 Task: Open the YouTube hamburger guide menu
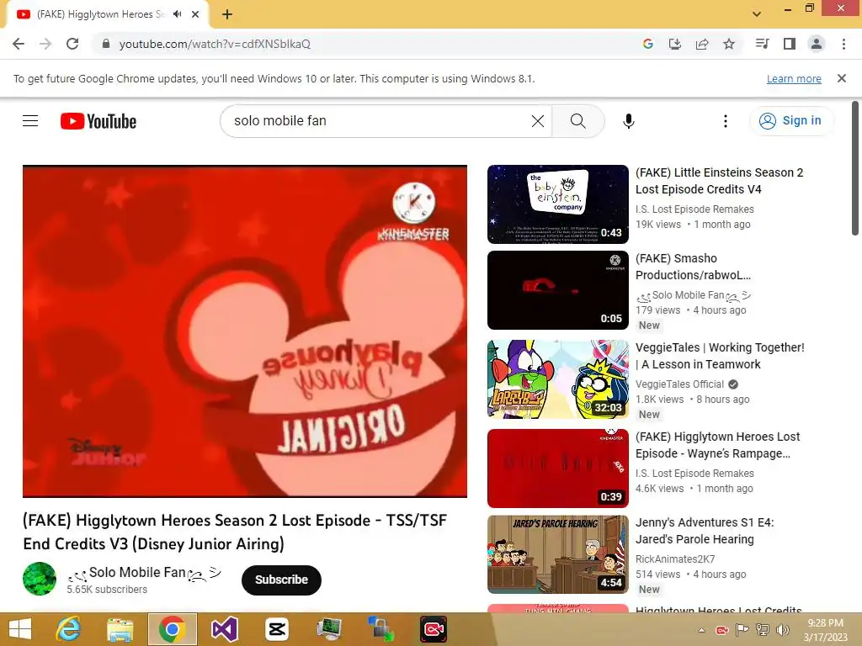[x=30, y=121]
